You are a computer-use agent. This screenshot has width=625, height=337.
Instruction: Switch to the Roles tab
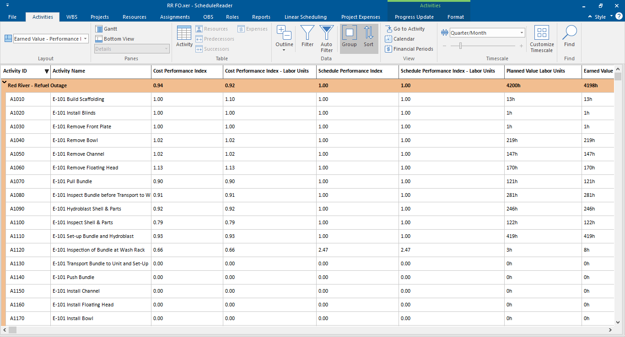pos(232,17)
